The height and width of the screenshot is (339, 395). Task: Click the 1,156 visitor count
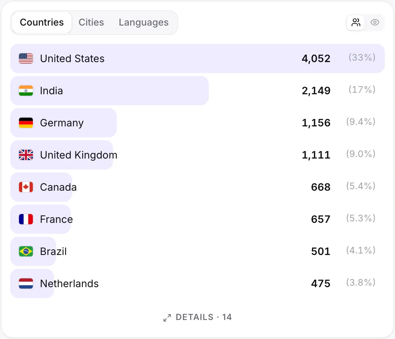(316, 123)
